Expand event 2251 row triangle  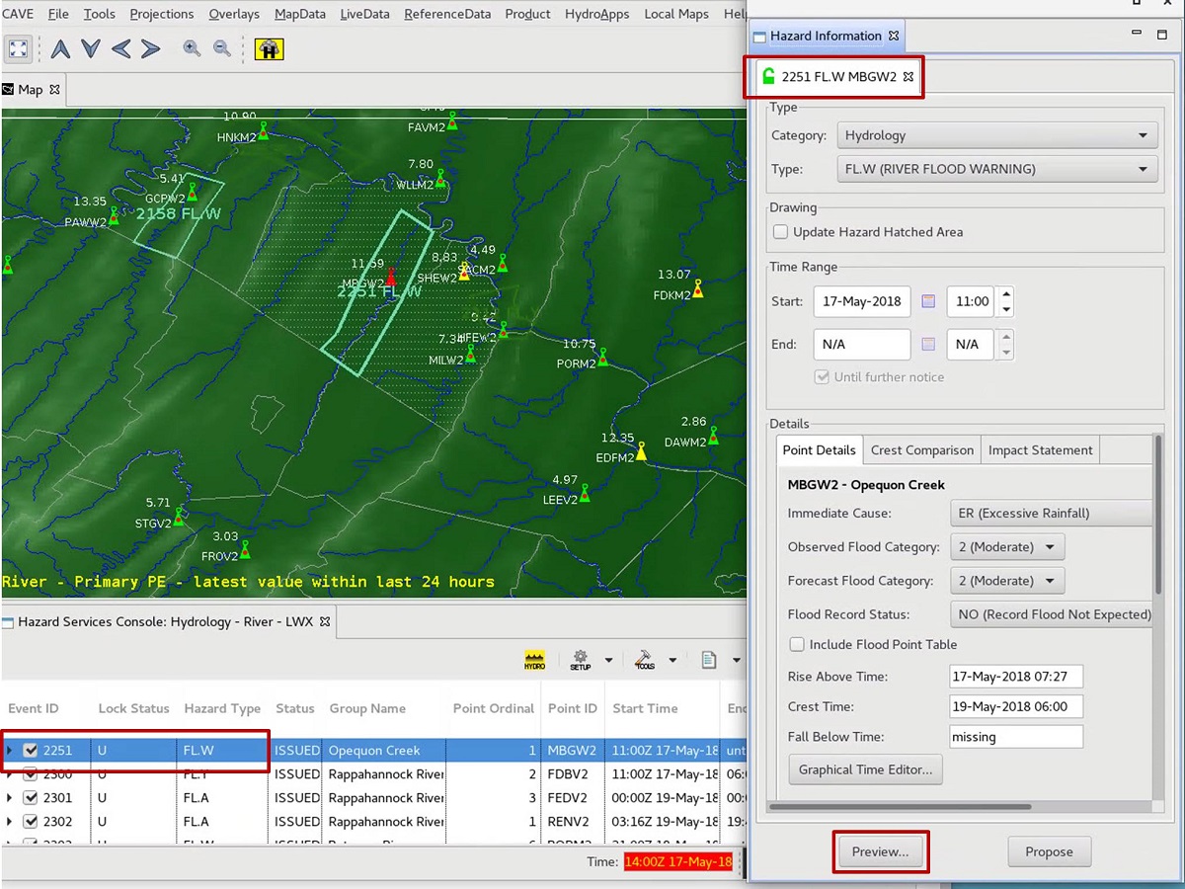(10, 751)
